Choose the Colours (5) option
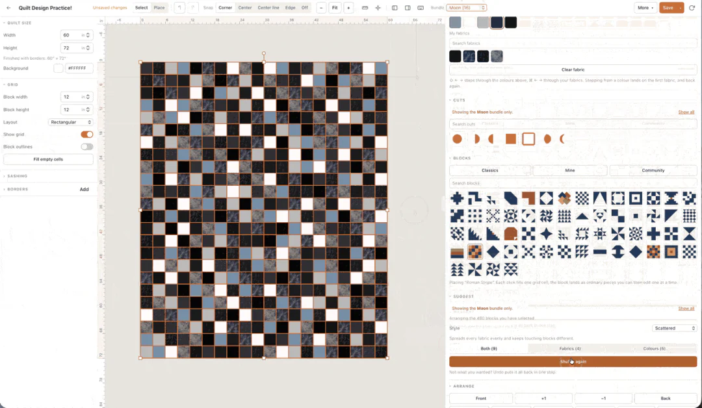The width and height of the screenshot is (702, 408). [x=654, y=348]
